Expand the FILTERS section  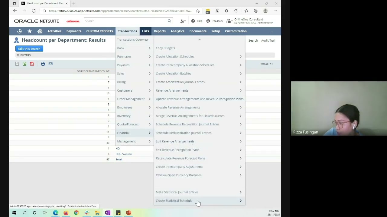[24, 55]
